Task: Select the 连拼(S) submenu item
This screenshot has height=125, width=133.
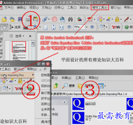Action: point(46,104)
